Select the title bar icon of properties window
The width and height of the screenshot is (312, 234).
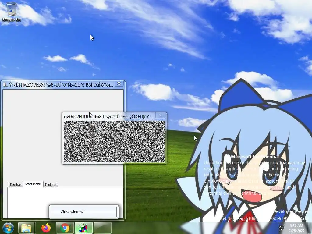tap(5, 85)
